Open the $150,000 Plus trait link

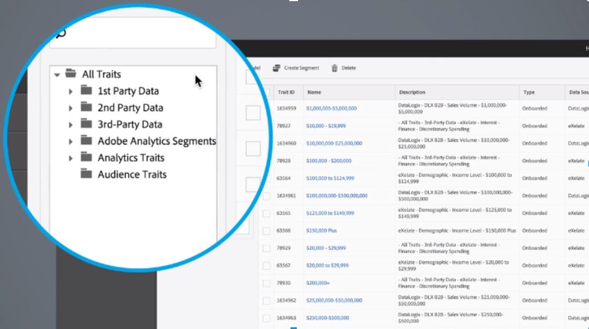tap(321, 230)
